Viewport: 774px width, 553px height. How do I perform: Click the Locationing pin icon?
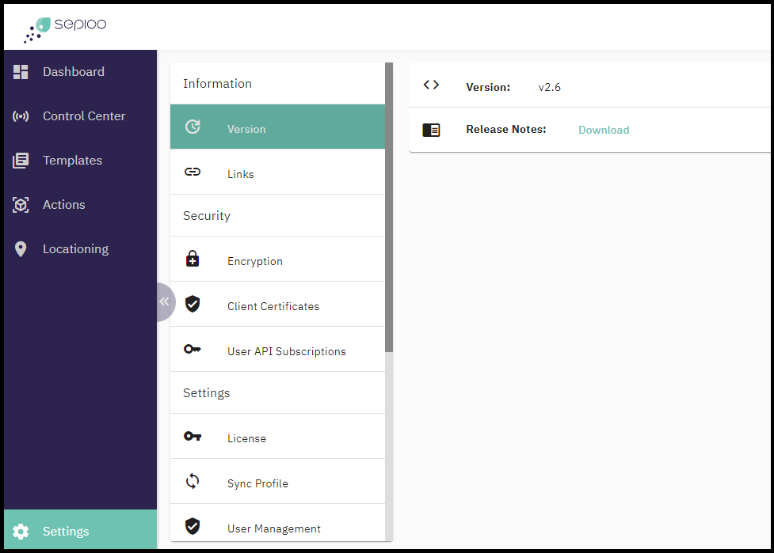point(21,249)
